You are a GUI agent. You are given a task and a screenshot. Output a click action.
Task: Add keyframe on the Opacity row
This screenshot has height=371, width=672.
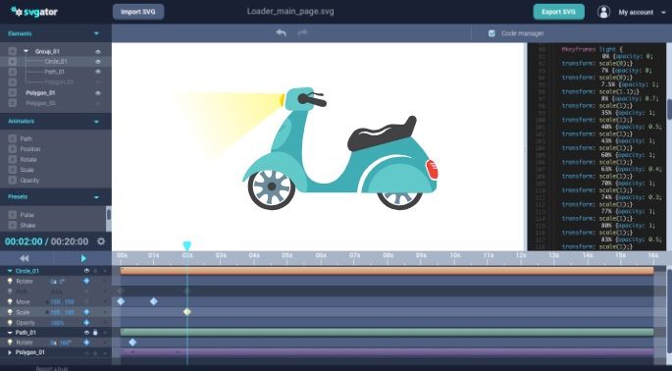point(86,323)
